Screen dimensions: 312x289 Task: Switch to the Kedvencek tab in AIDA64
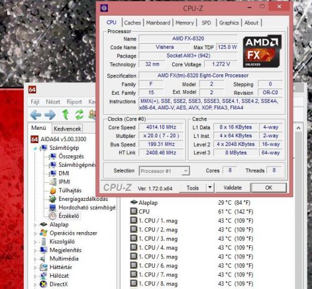67,129
